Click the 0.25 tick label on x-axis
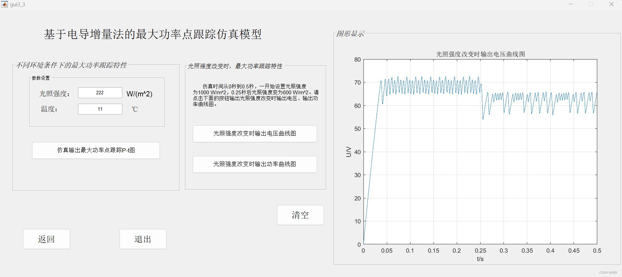The image size is (622, 277). pos(481,251)
